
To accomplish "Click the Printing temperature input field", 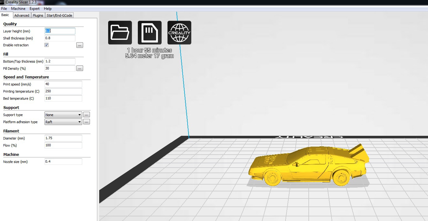I will click(x=63, y=91).
